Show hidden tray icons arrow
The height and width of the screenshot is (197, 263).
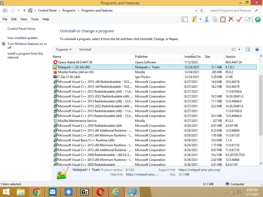pos(227,192)
